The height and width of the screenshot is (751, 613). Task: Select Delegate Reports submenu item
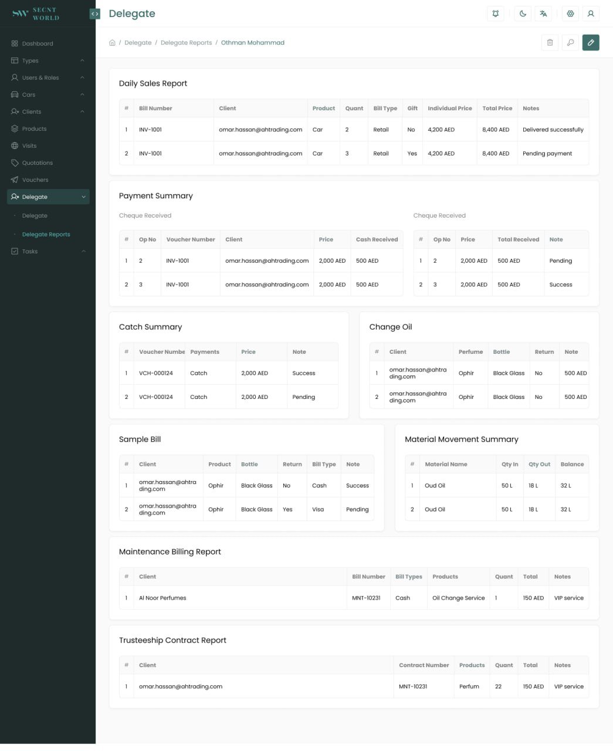[46, 234]
